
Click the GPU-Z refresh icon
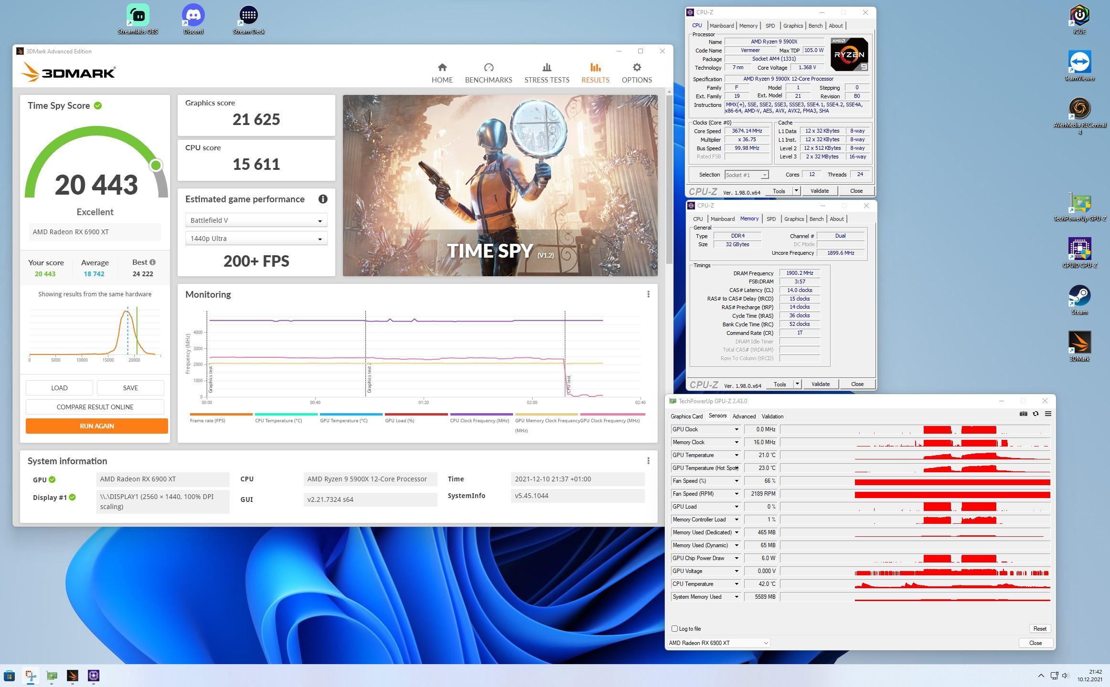pyautogui.click(x=1035, y=414)
